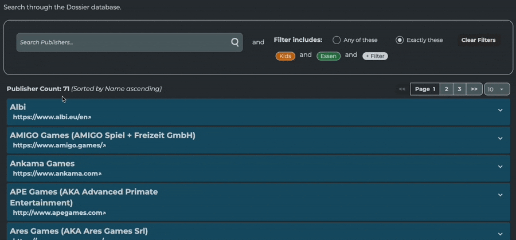This screenshot has width=516, height=240.
Task: Go to page 3 of results
Action: click(459, 89)
